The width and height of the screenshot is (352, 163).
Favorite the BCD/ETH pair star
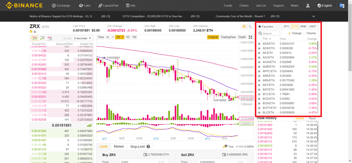pyautogui.click(x=259, y=99)
